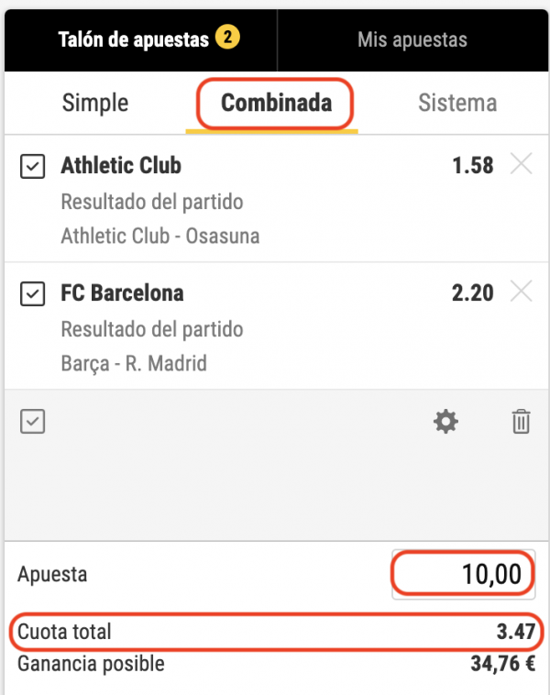Screen dimensions: 550x695
Task: Open the Sistema bet tab
Action: point(456,103)
